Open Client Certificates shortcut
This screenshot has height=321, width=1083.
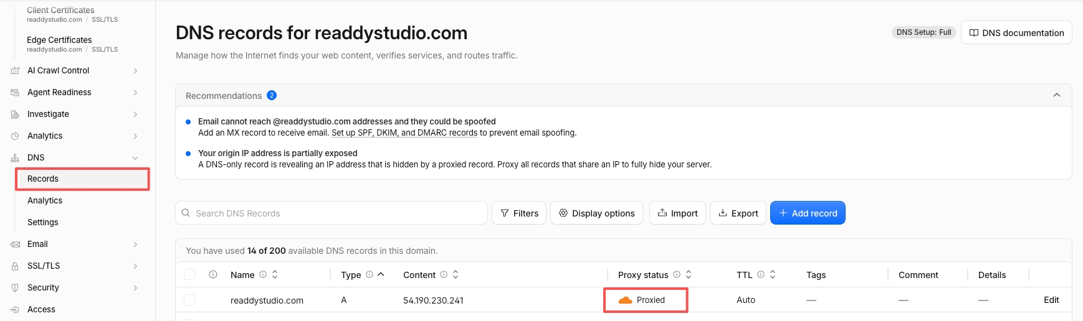tap(72, 14)
